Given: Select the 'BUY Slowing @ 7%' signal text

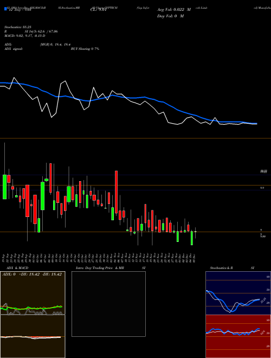Looking at the screenshot, I should pyautogui.click(x=85, y=49).
